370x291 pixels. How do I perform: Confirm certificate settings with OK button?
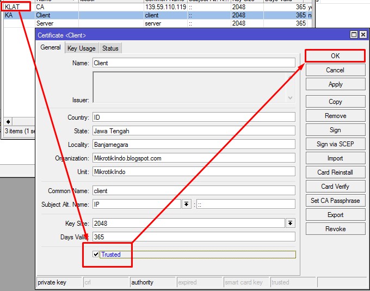(335, 56)
